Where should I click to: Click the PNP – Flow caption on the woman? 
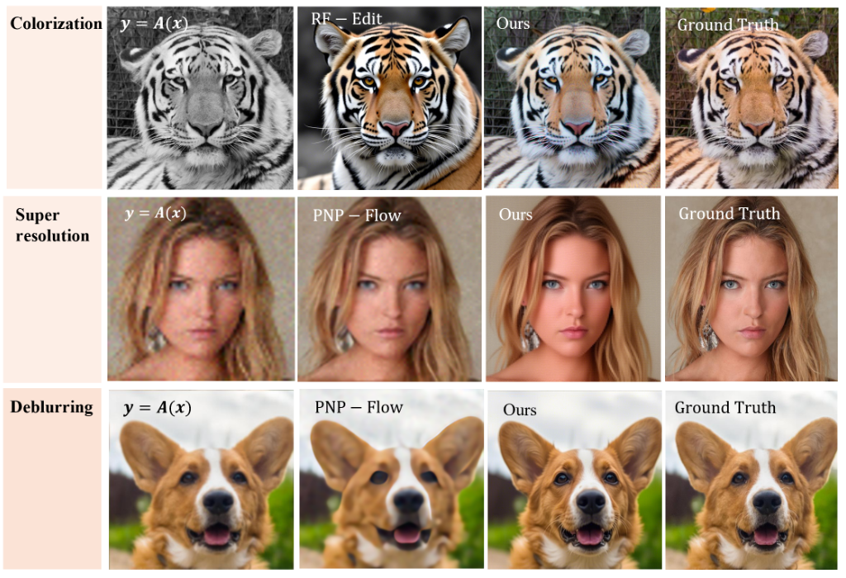coord(357,216)
